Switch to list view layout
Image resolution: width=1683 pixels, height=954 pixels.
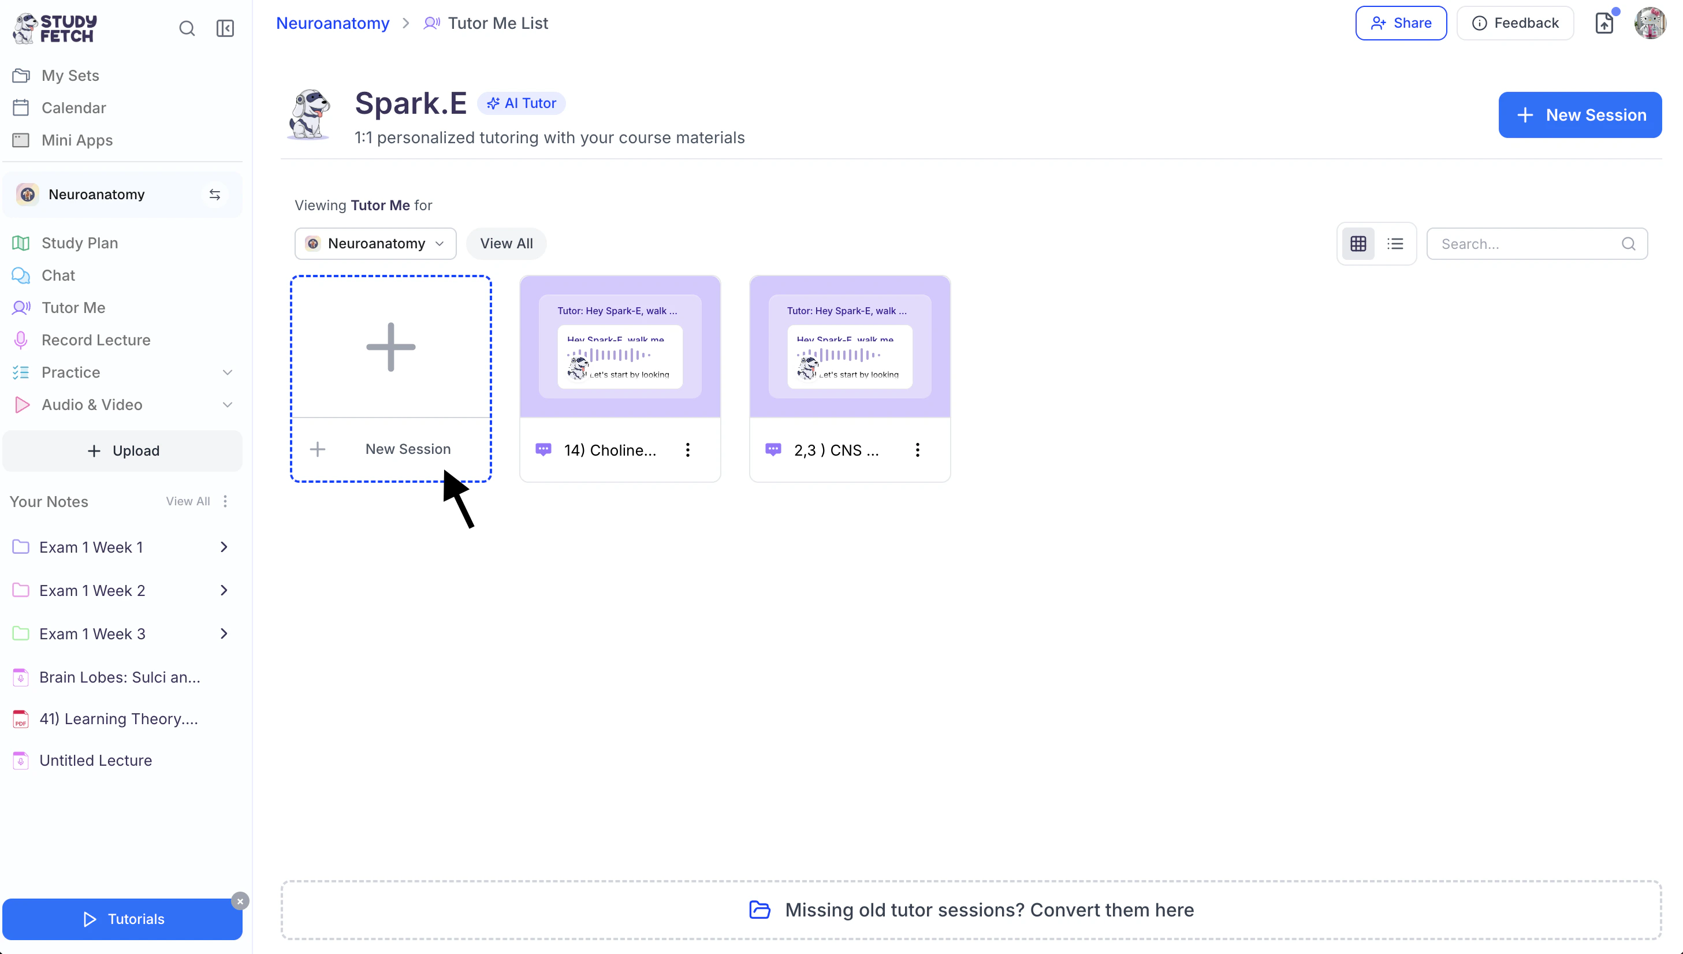pyautogui.click(x=1395, y=244)
